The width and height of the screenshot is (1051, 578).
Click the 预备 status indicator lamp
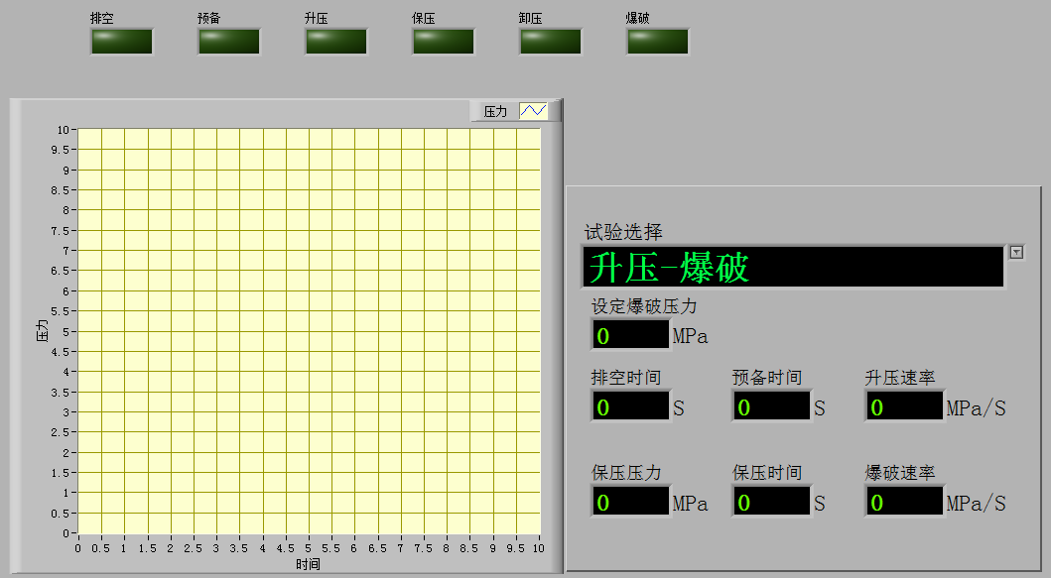coord(228,40)
